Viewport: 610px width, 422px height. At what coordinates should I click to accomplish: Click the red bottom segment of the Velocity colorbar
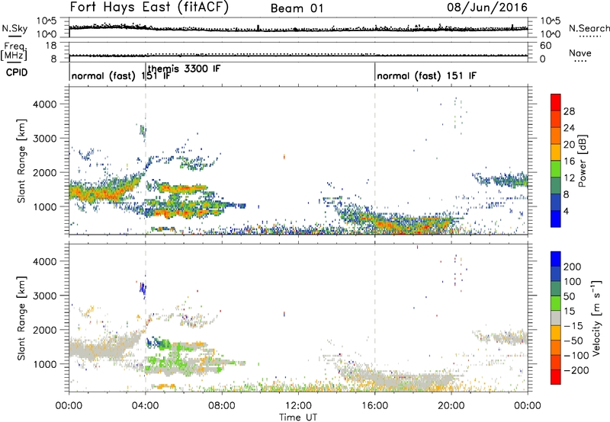pyautogui.click(x=556, y=377)
